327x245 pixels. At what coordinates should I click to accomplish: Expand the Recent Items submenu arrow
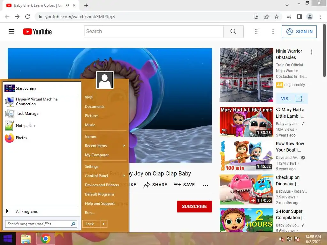[x=124, y=145]
